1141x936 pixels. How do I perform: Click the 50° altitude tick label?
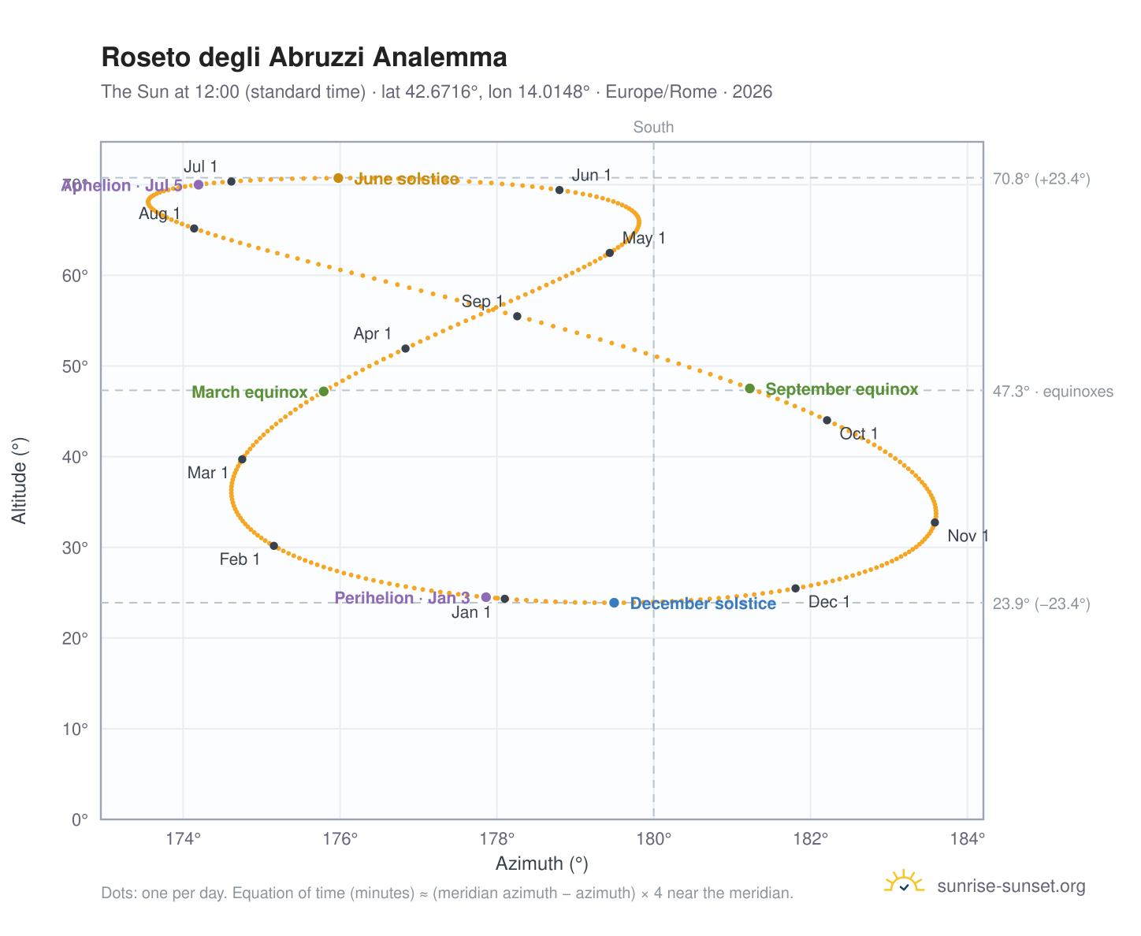76,367
